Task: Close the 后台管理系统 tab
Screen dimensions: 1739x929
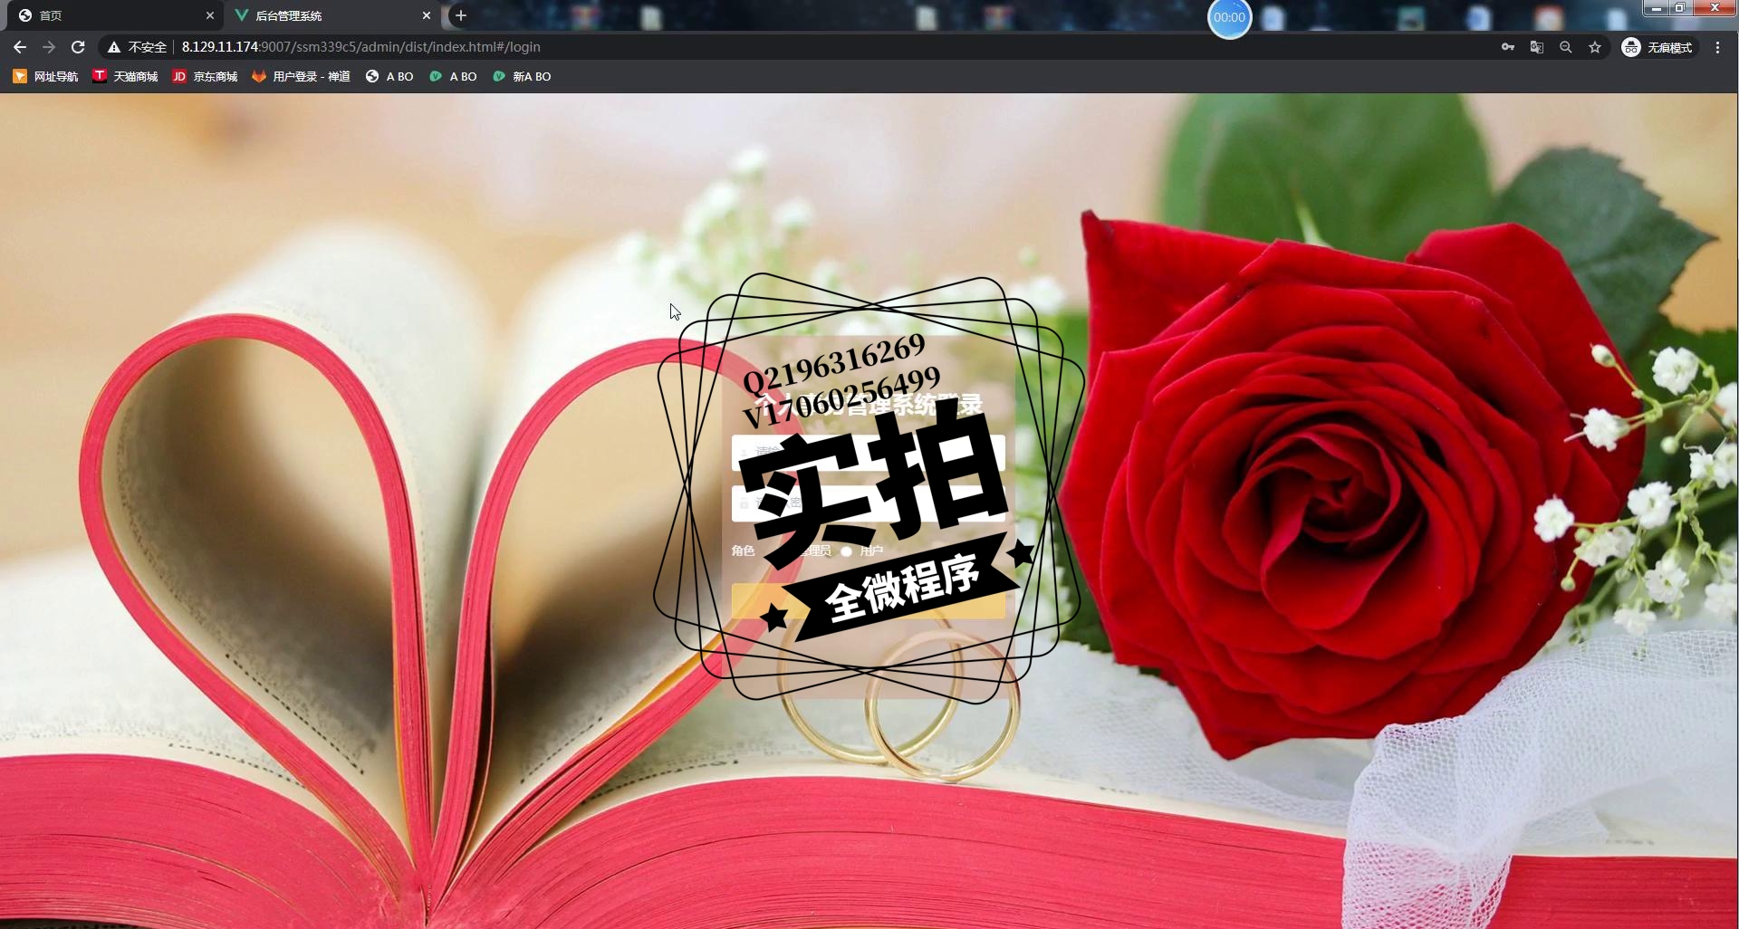Action: tap(427, 15)
